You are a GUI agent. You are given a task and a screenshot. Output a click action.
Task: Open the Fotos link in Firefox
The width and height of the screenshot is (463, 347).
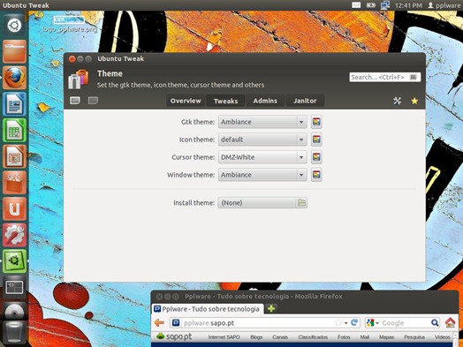344,337
